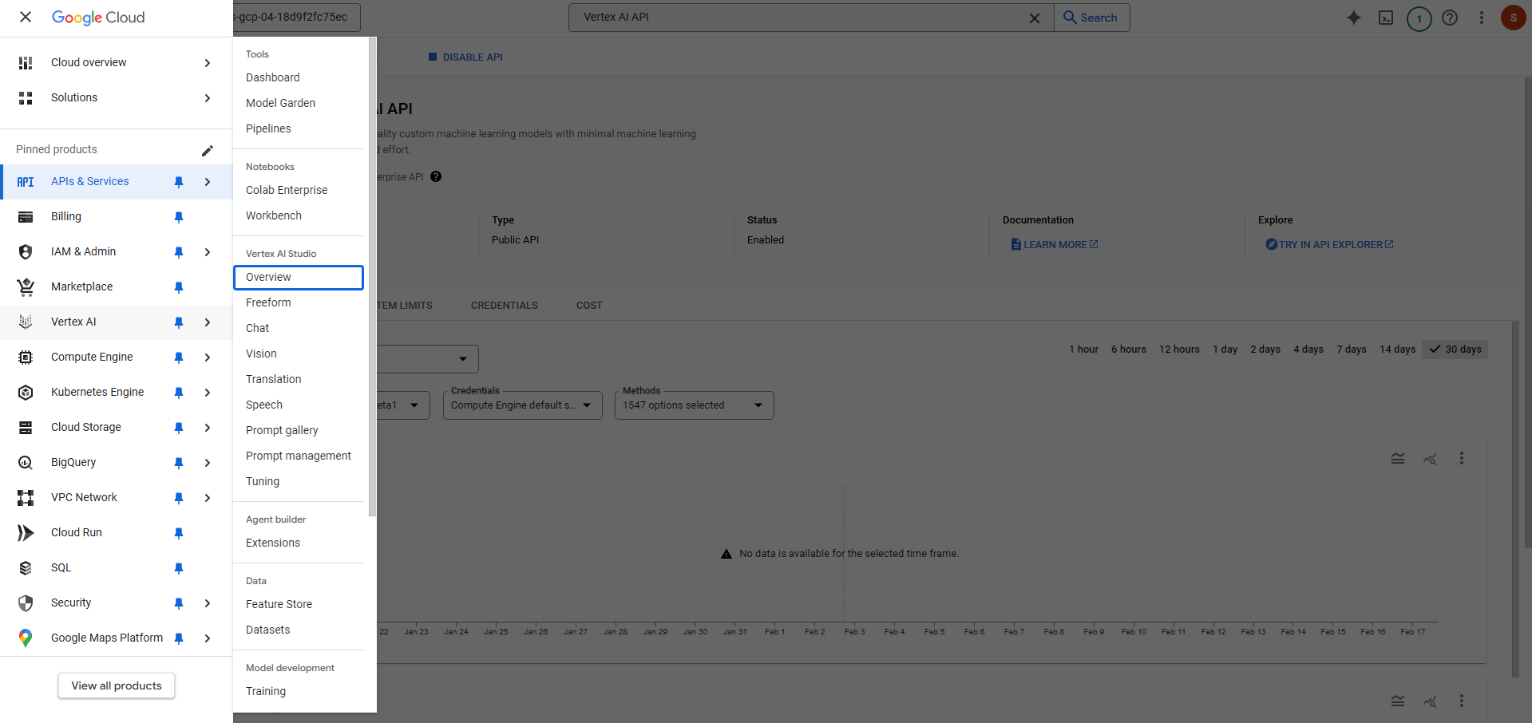Select the 7 days time range
The height and width of the screenshot is (723, 1532).
coord(1352,350)
